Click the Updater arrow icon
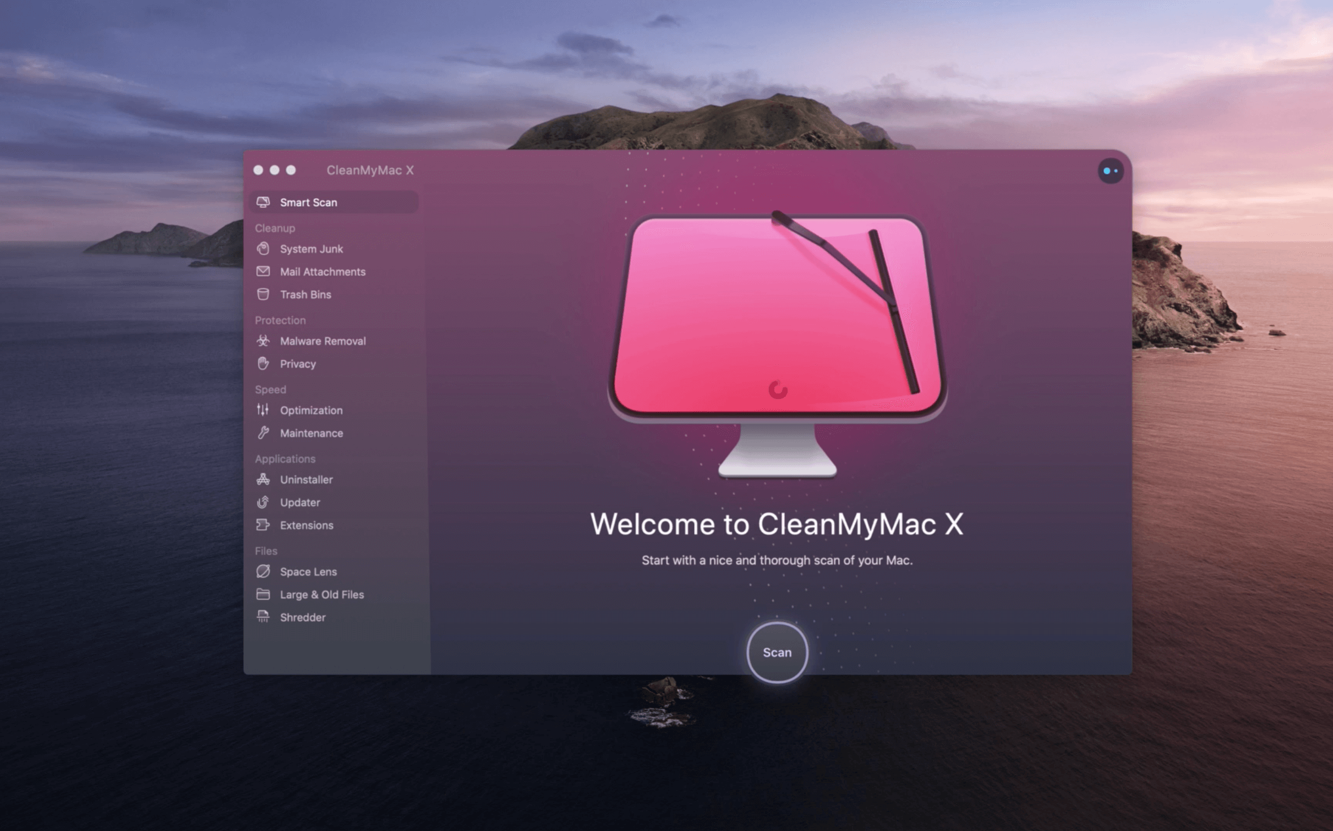The image size is (1333, 831). point(263,502)
